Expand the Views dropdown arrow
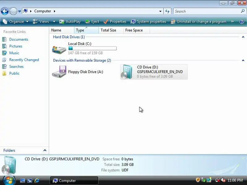The width and height of the screenshot is (247, 185). [54, 22]
